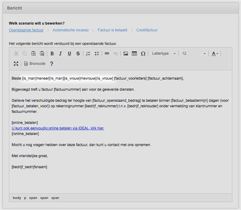Open editor help question mark
Viewport: 241px width, 210px height.
[x=51, y=64]
